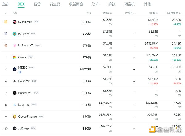Open the Uniswap V2 project link
The height and width of the screenshot is (136, 185).
point(26,46)
